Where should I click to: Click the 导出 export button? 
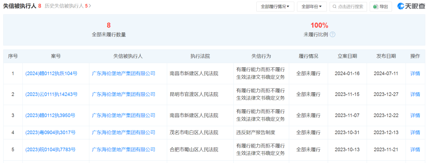pos(381,7)
